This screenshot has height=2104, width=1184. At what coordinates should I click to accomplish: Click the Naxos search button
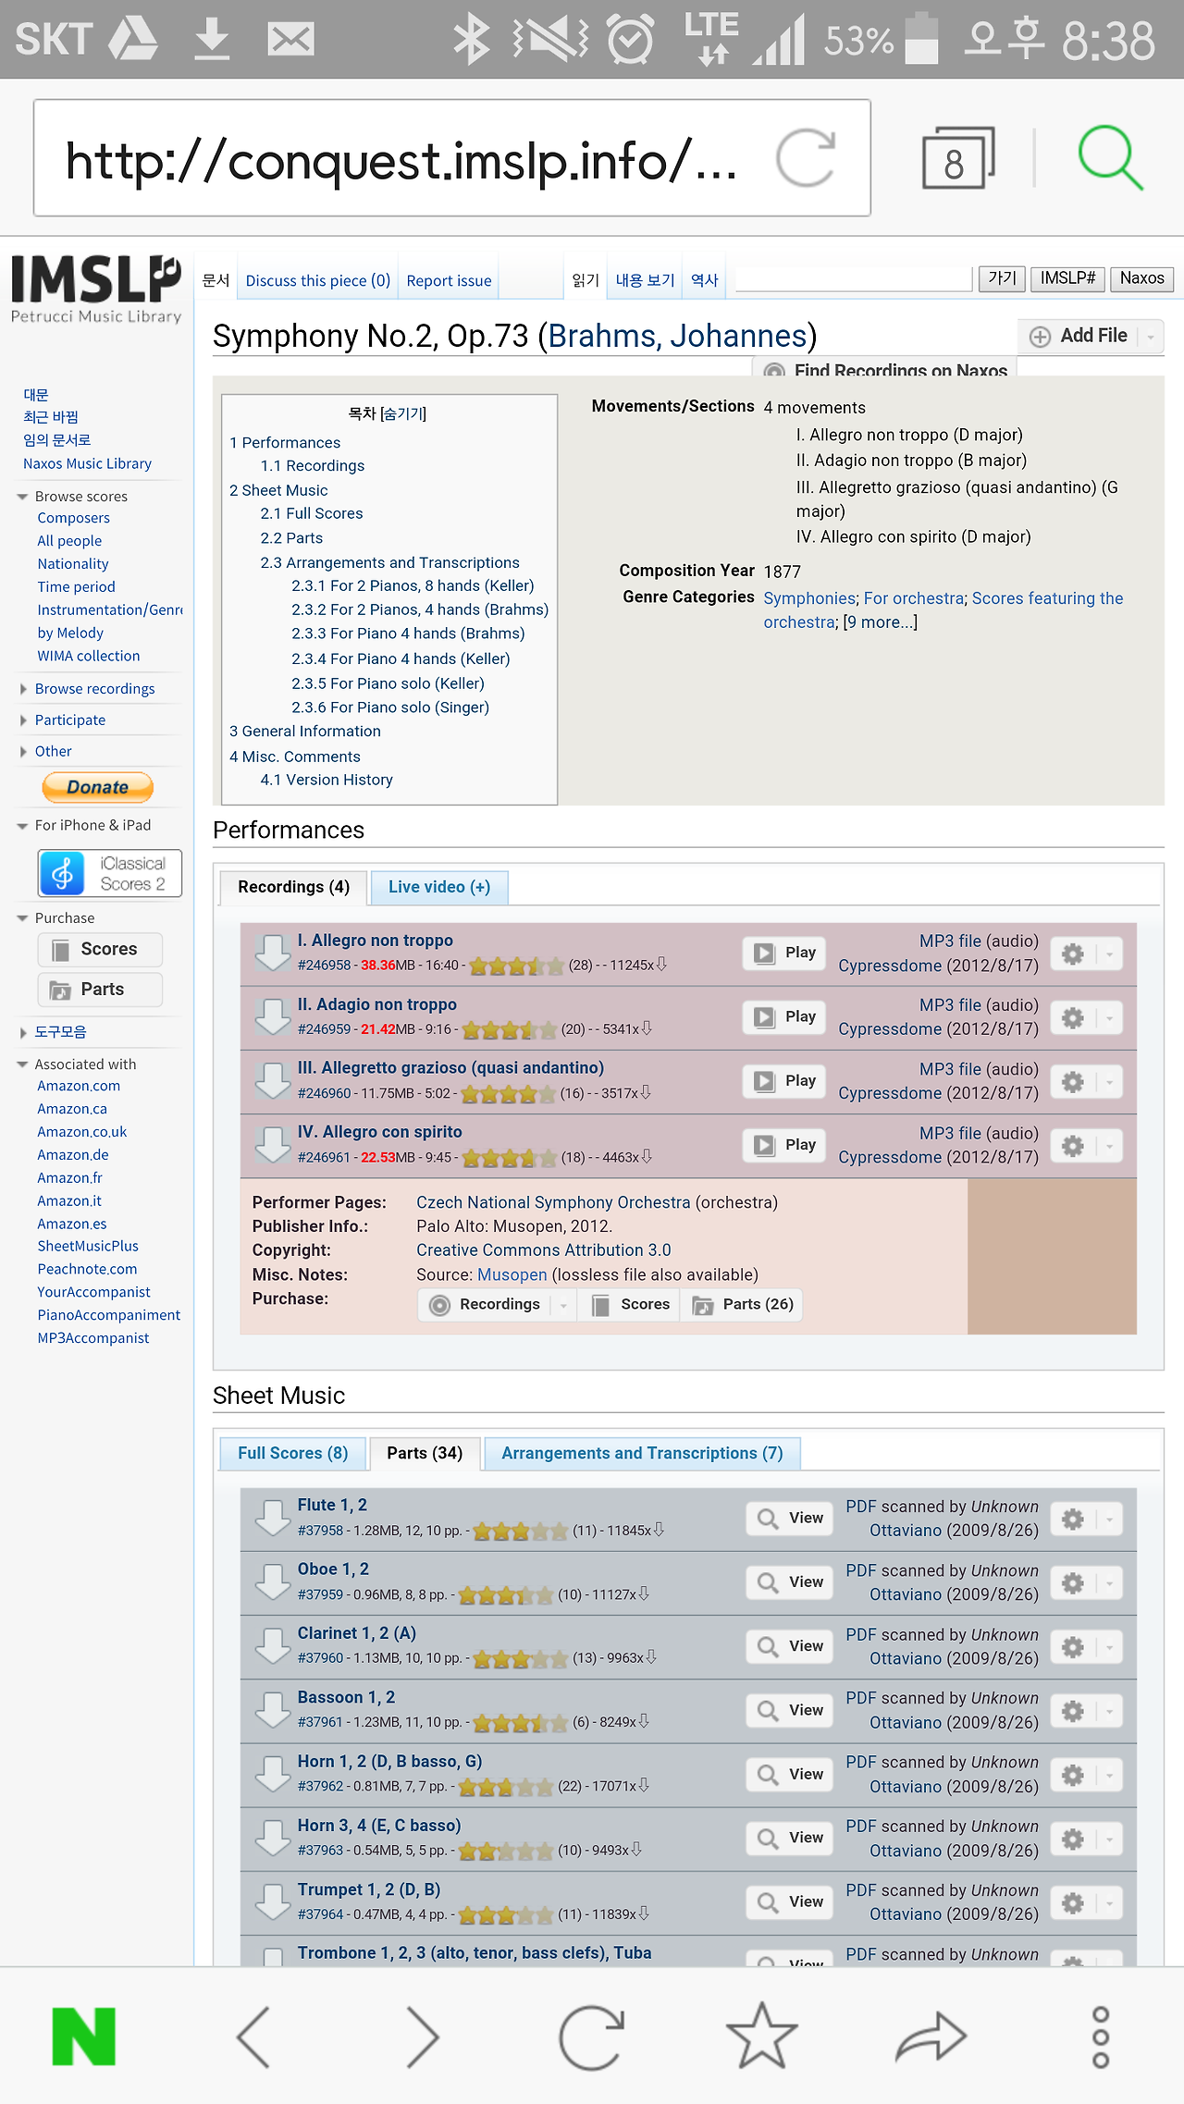coord(1141,278)
